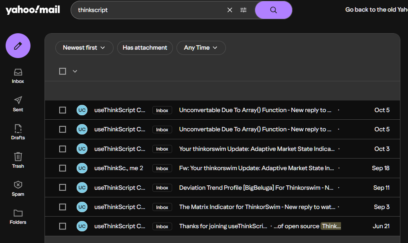Screen dimensions: 408x243
Task: Tick the select-all messages checkbox
Action: pos(63,71)
